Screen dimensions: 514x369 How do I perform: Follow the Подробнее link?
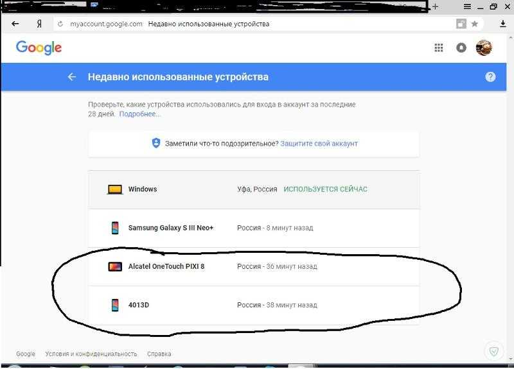pos(139,114)
